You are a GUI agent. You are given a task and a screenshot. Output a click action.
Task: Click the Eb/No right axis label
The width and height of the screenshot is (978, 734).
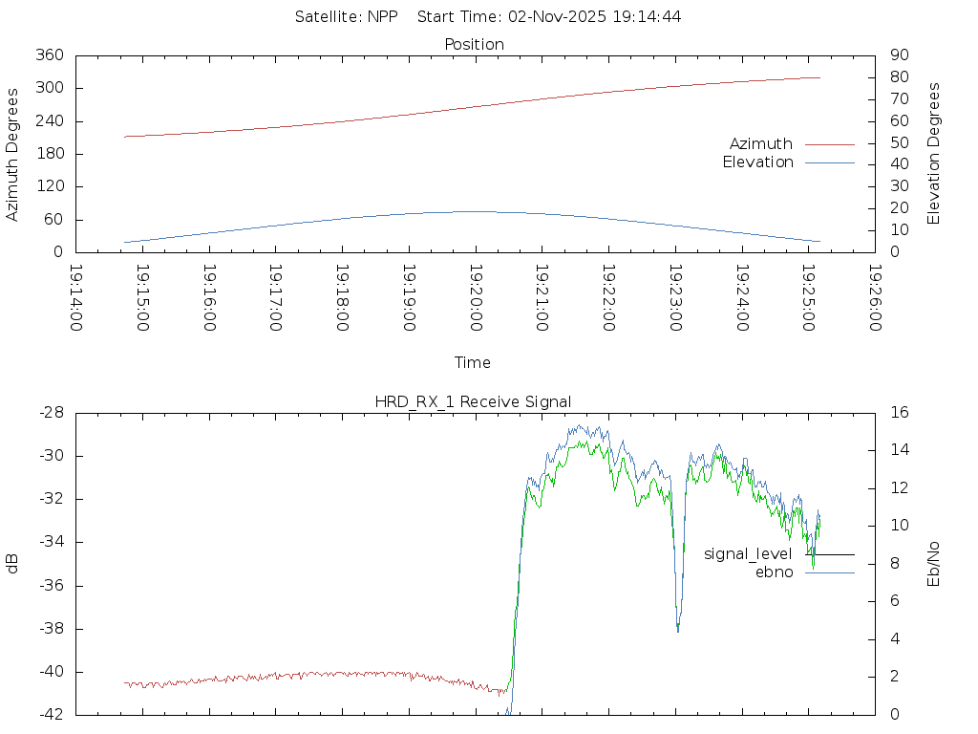coord(934,563)
